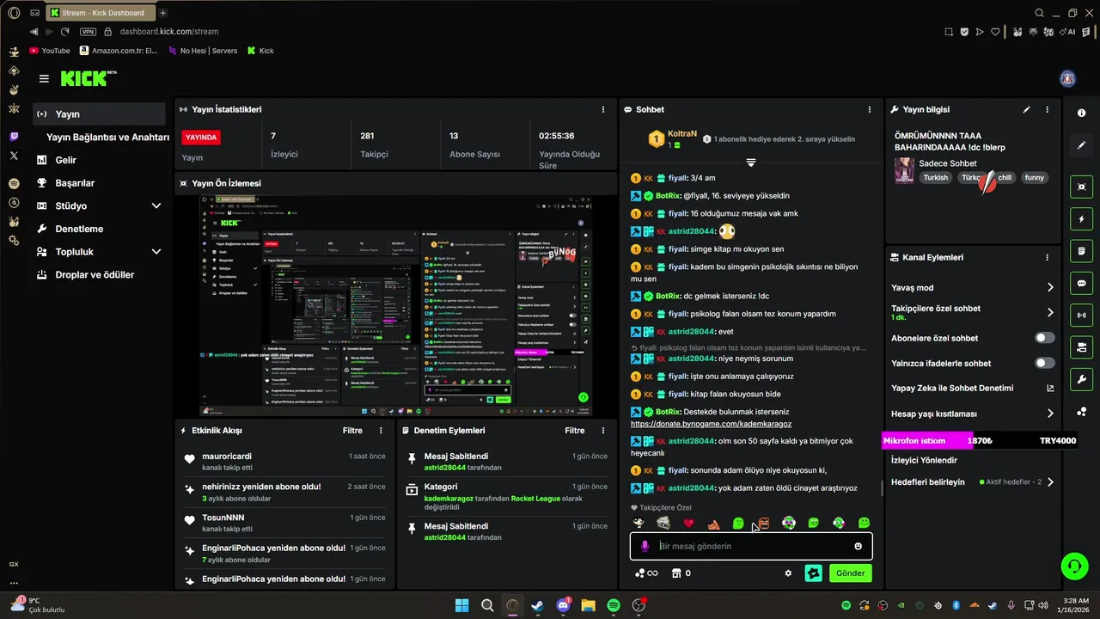Image resolution: width=1100 pixels, height=619 pixels.
Task: Click the Sadece Sohbet category thumbnail
Action: [x=904, y=170]
